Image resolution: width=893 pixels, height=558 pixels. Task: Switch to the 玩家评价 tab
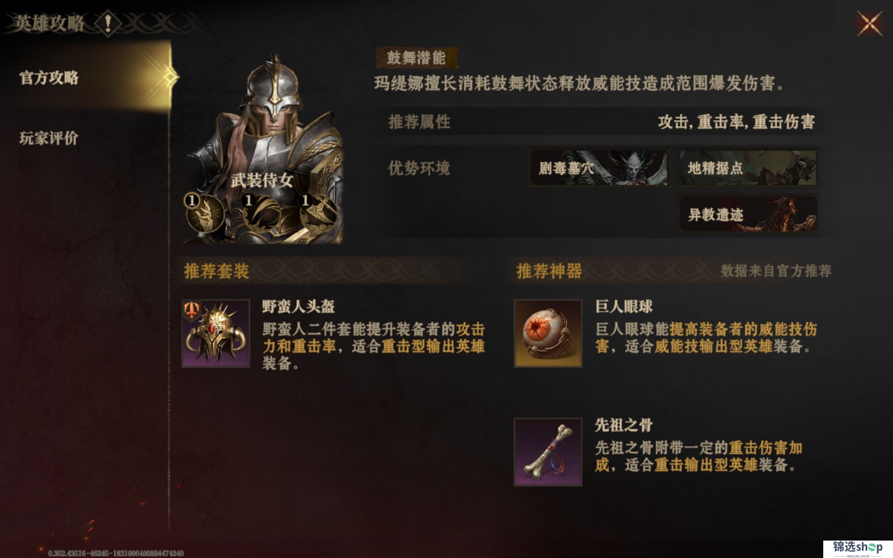[x=49, y=138]
